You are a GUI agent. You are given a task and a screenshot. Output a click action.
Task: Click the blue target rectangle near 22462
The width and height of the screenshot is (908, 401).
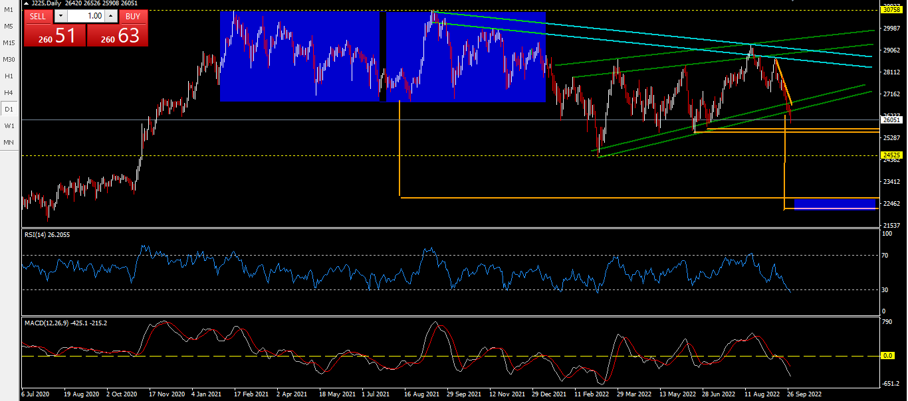coord(836,204)
